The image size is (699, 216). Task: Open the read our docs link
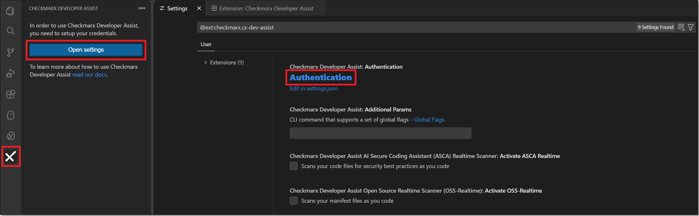(89, 75)
